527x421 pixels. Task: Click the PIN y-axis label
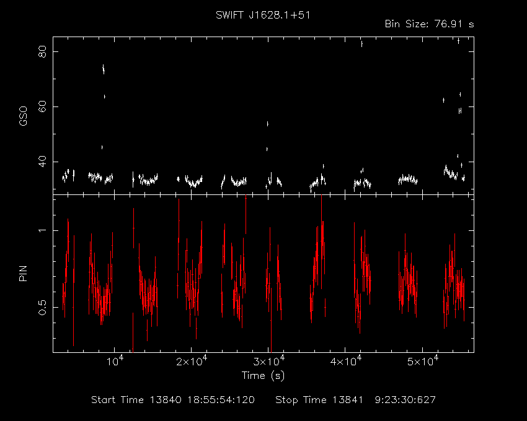pos(23,274)
